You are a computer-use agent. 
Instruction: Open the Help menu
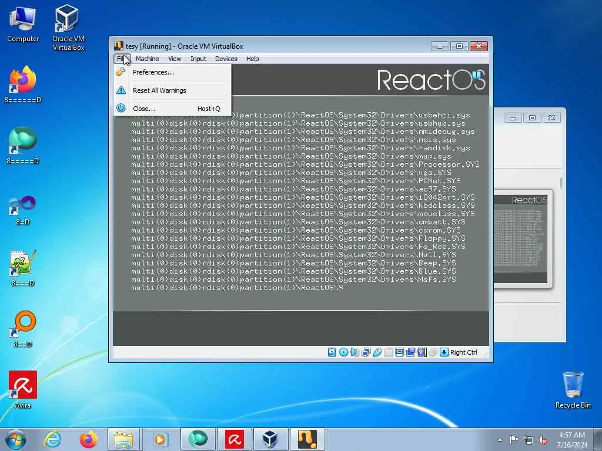(x=252, y=59)
